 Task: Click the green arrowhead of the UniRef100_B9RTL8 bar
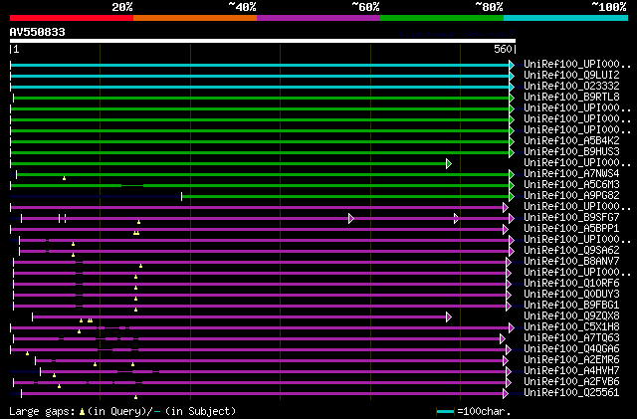512,98
